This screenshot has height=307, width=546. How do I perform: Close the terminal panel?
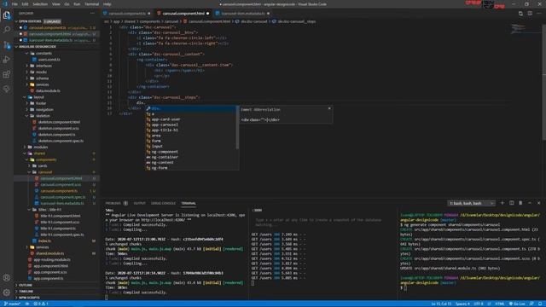coord(538,203)
